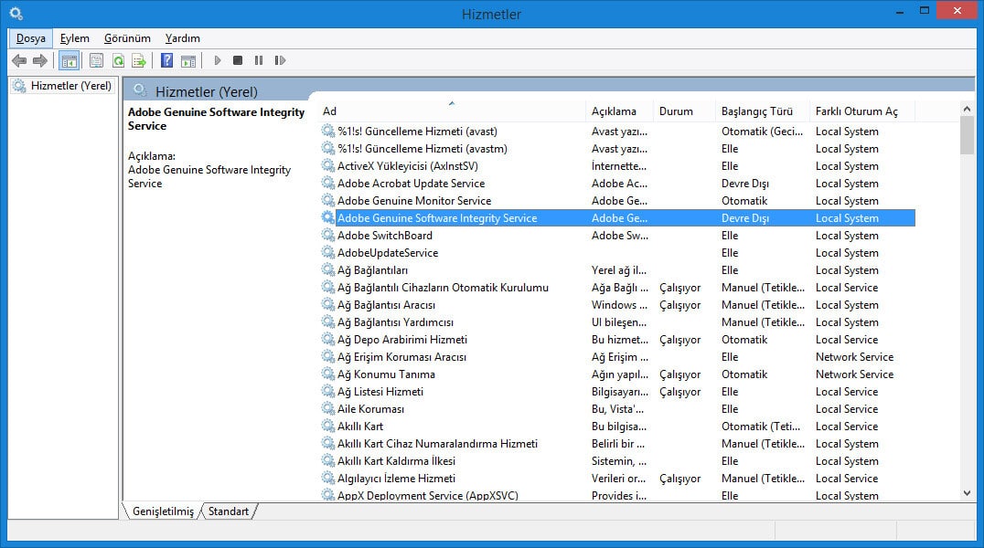This screenshot has height=548, width=984.
Task: Pause the service with the pause icon
Action: click(x=259, y=61)
